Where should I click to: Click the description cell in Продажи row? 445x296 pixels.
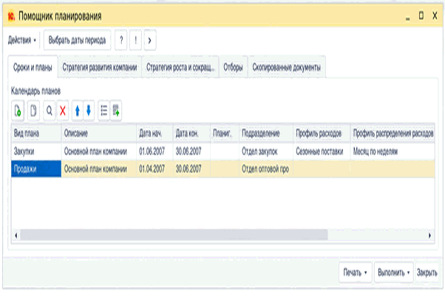coord(99,169)
